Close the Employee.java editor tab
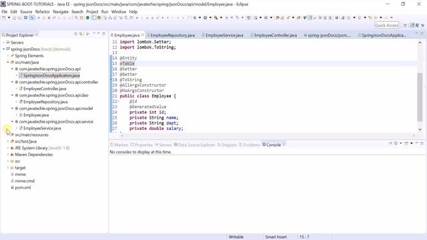The width and height of the screenshot is (427, 240). click(142, 35)
